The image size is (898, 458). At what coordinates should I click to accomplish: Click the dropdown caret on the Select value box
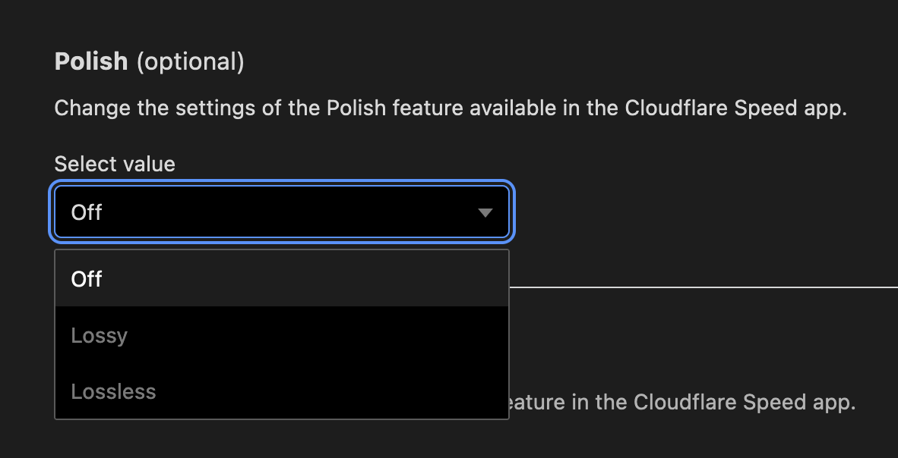click(485, 212)
